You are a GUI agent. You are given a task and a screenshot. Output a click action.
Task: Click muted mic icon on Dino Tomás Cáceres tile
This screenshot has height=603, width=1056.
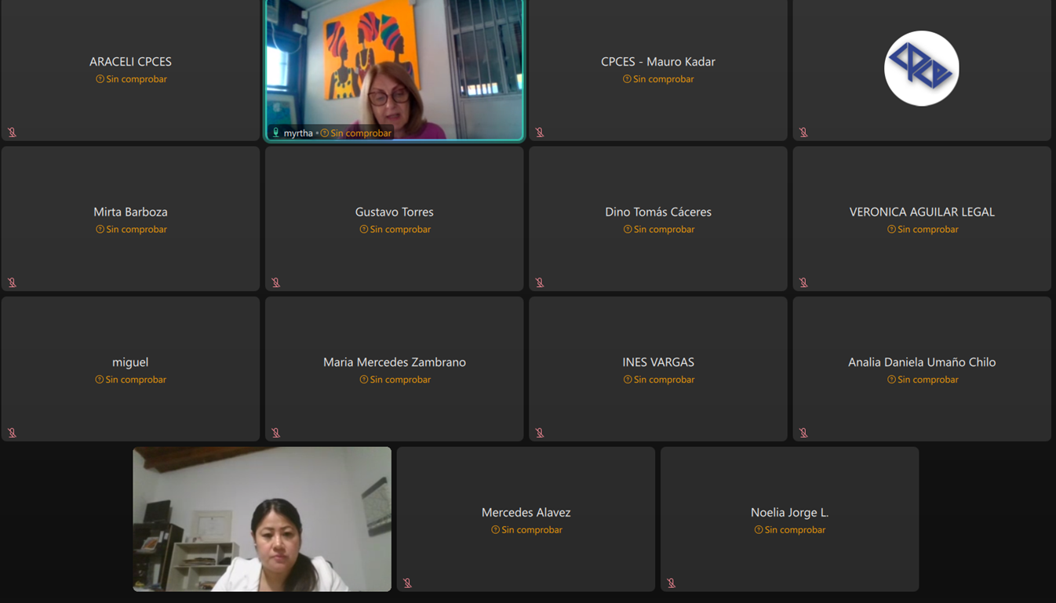(540, 282)
